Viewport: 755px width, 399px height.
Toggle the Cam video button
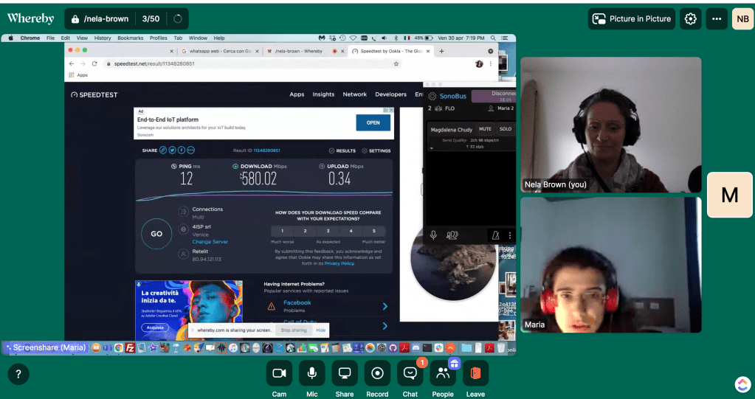279,373
